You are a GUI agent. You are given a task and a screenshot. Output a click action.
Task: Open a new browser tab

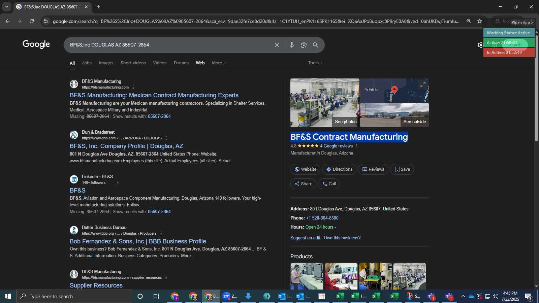coord(98,7)
